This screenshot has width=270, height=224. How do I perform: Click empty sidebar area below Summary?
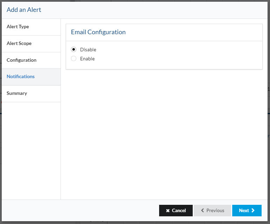(31, 151)
